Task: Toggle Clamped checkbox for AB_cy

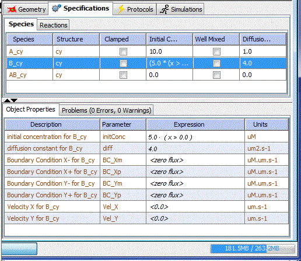Action: [123, 75]
